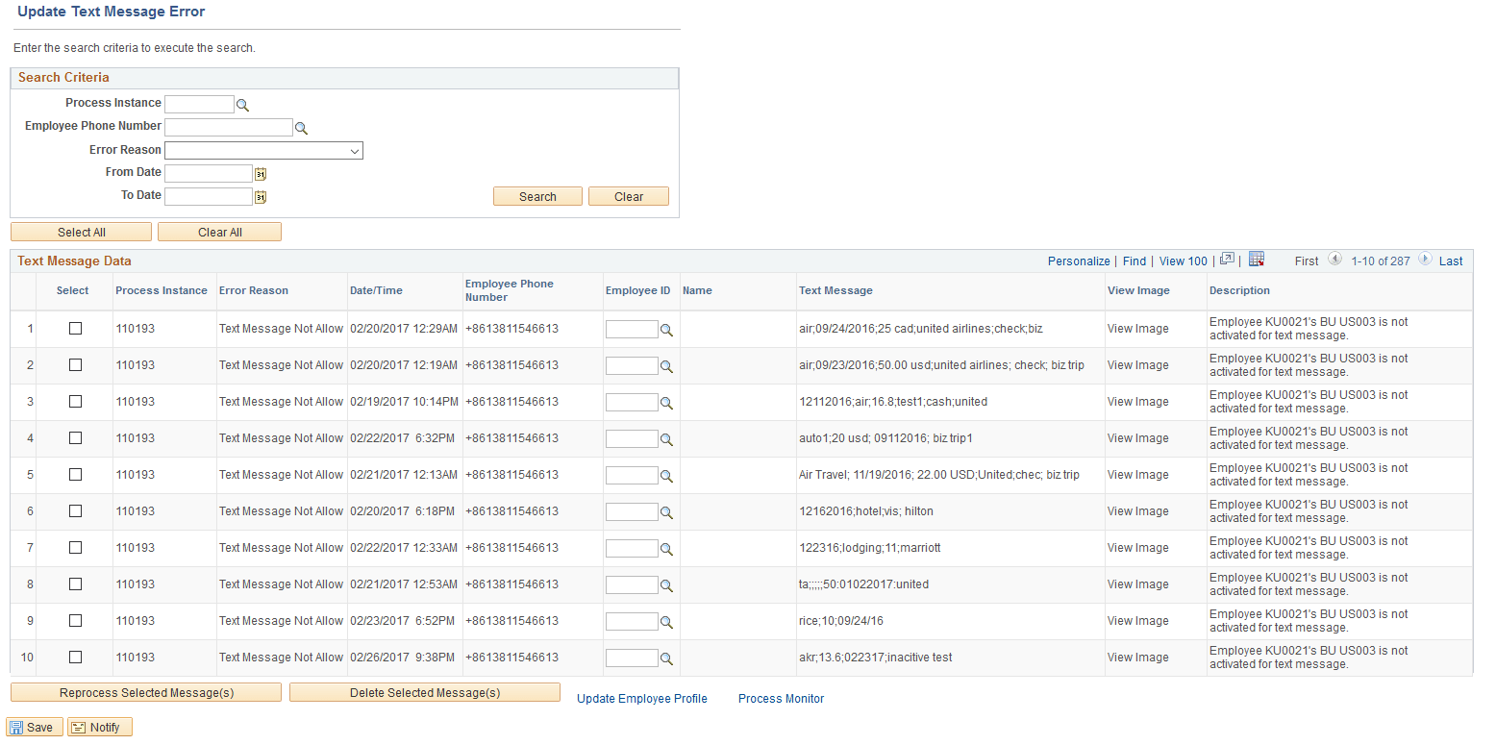Select '02/23/2017 6:52PM' date cell
This screenshot has height=745, width=1496.
(x=402, y=621)
